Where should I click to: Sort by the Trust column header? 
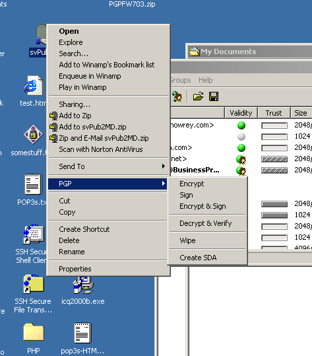pos(274,113)
